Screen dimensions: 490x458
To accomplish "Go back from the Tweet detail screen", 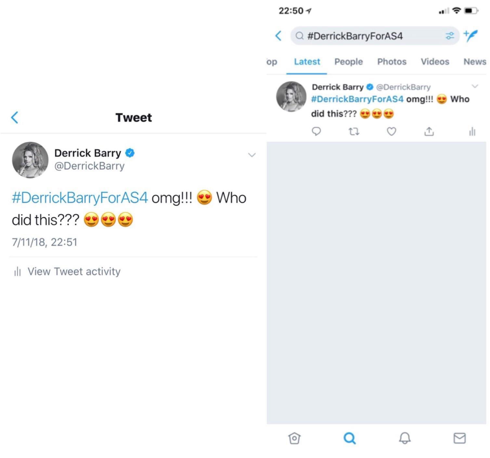I will [15, 117].
